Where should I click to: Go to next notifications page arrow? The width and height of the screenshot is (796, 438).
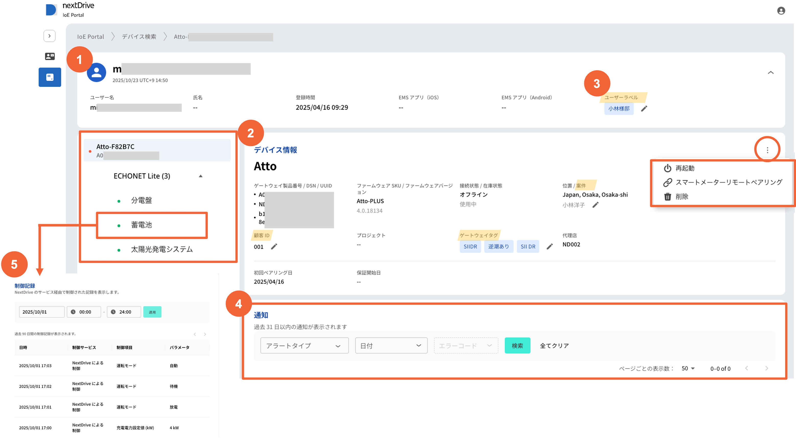767,368
